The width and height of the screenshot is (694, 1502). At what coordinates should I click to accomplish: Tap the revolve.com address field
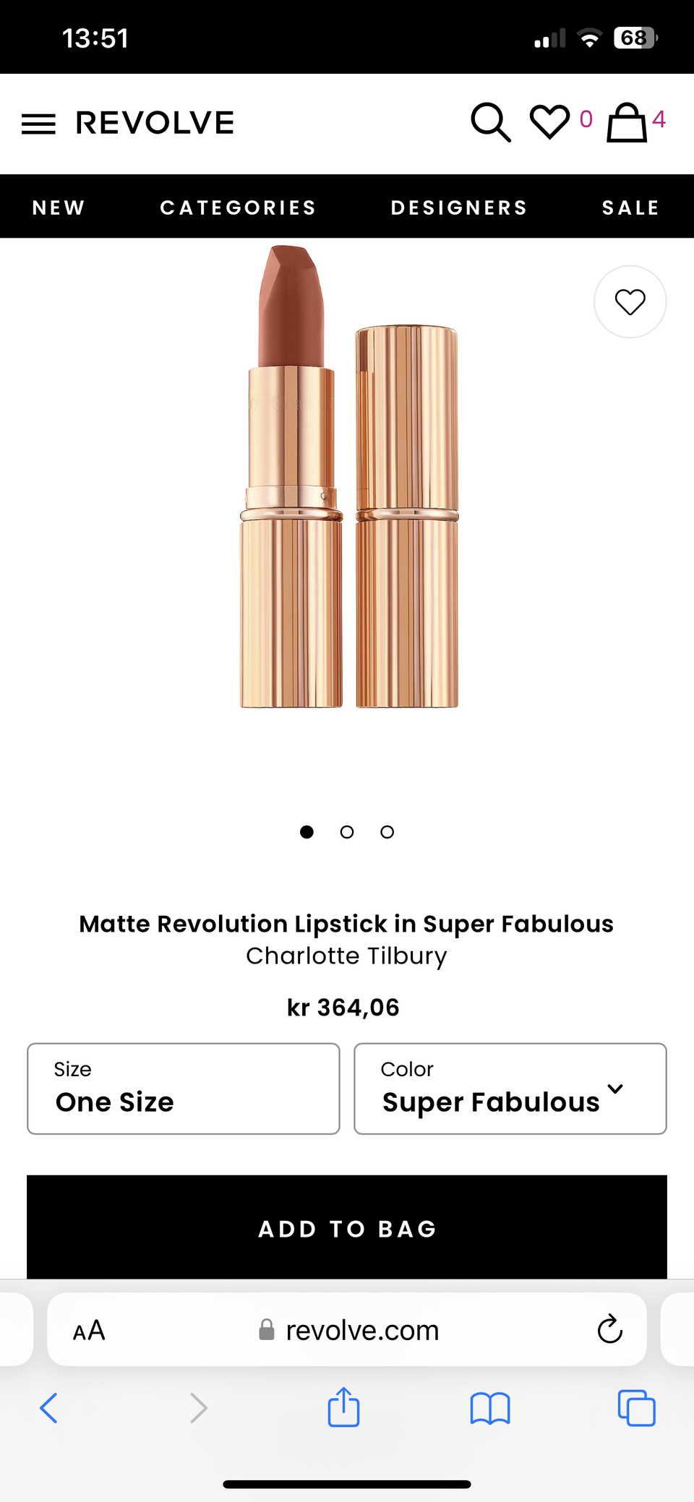(x=361, y=1330)
